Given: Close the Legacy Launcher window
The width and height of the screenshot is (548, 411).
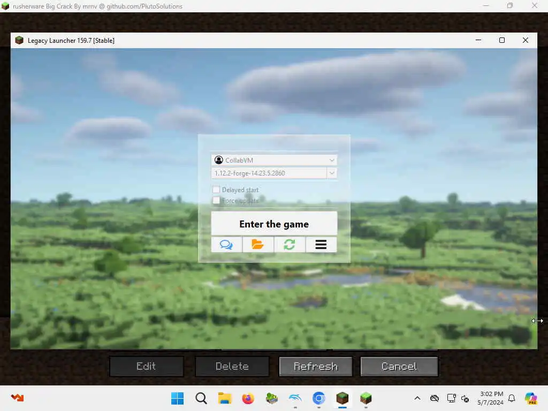Looking at the screenshot, I should 526,40.
